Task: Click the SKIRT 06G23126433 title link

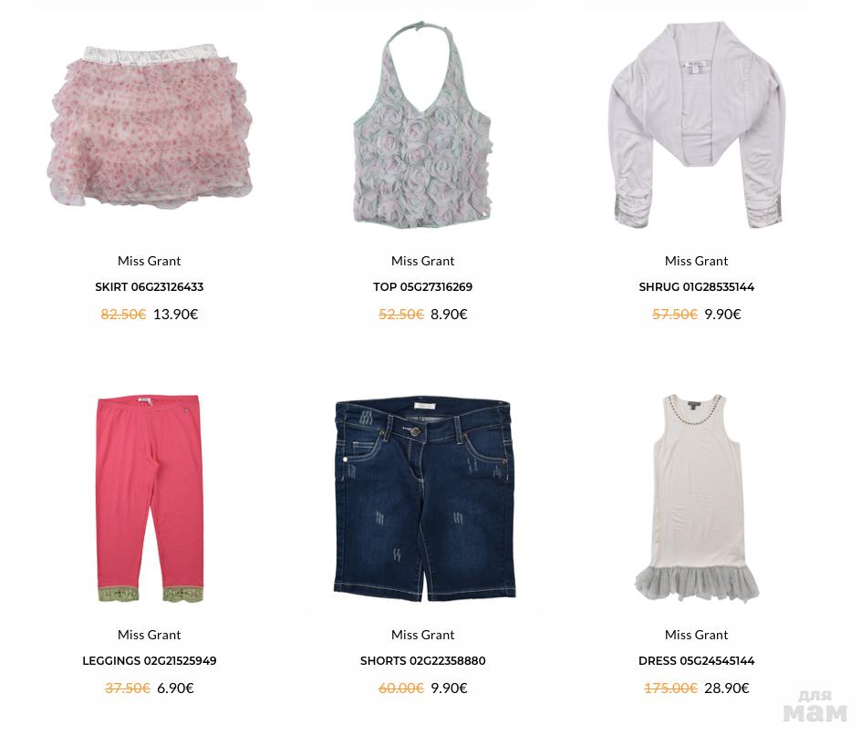Action: [150, 286]
